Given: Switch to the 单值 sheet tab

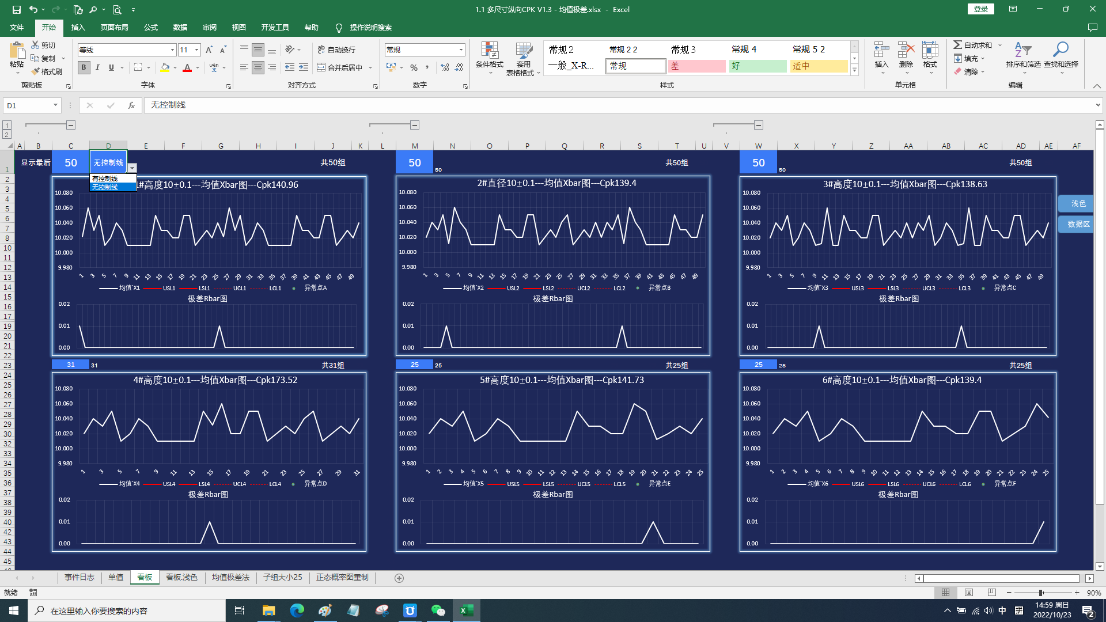Looking at the screenshot, I should (116, 578).
